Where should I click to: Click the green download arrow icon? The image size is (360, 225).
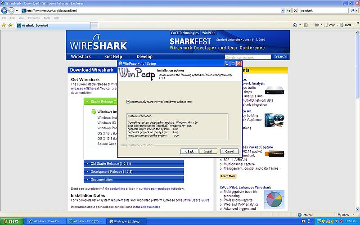(94, 112)
